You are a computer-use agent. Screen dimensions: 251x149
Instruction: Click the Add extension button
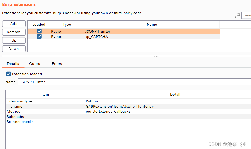(14, 24)
